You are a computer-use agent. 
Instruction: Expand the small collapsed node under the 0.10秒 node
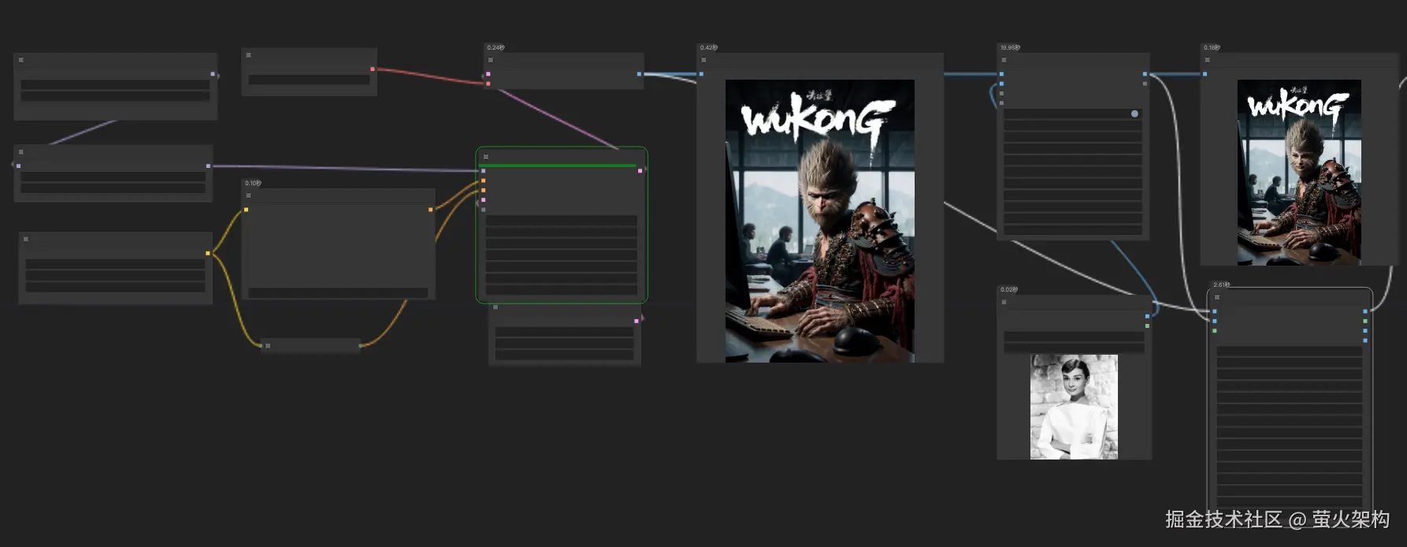tap(268, 345)
